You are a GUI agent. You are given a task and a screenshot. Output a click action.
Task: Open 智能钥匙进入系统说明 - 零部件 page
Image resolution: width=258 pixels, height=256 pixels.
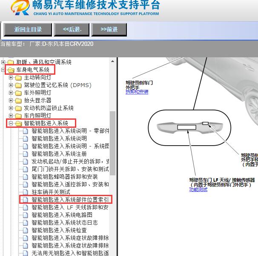pyautogui.click(x=70, y=131)
